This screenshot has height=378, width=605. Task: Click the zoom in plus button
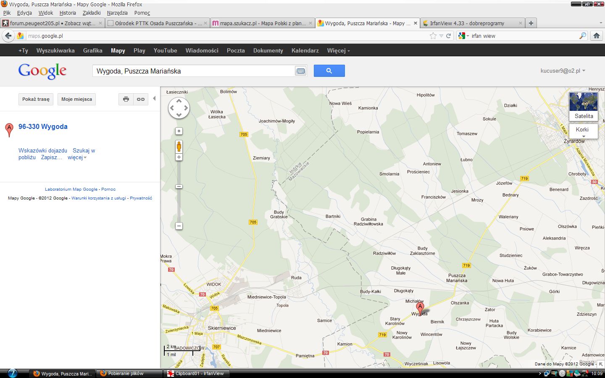(179, 157)
